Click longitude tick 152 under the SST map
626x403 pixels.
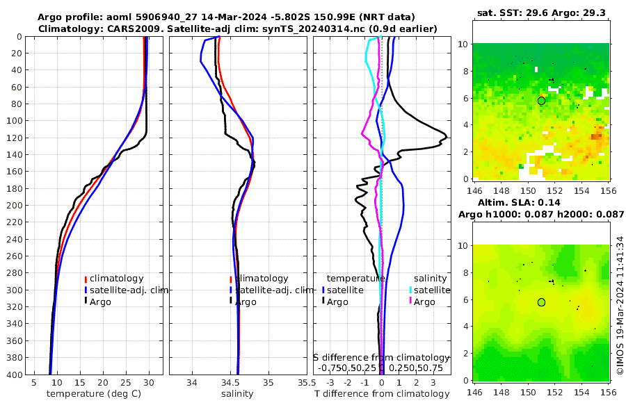pyautogui.click(x=555, y=190)
